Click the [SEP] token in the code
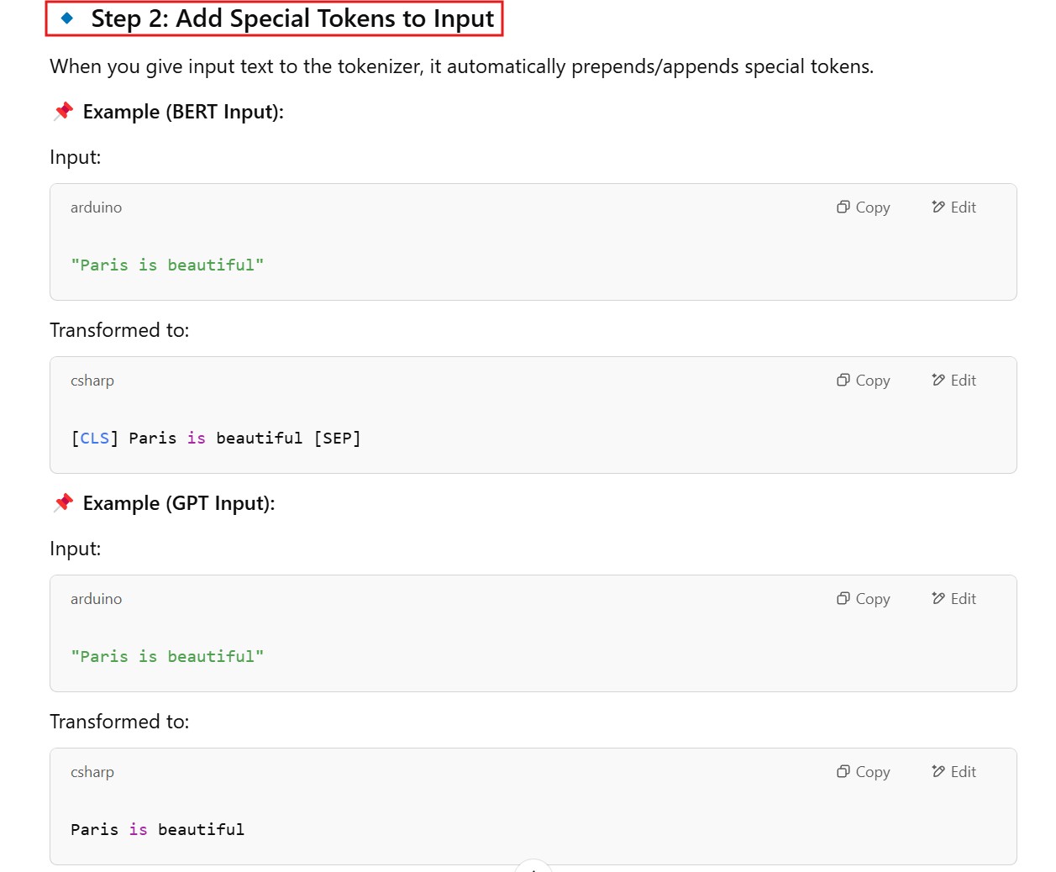This screenshot has width=1056, height=872. 337,439
